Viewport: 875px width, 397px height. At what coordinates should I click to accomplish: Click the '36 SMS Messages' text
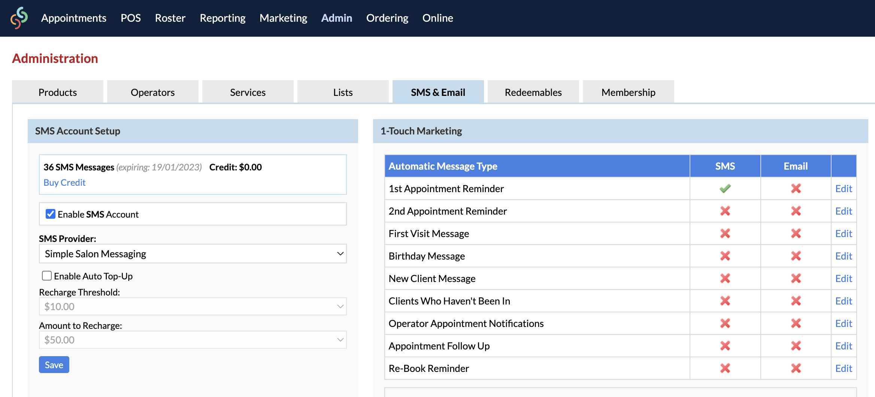click(x=79, y=167)
